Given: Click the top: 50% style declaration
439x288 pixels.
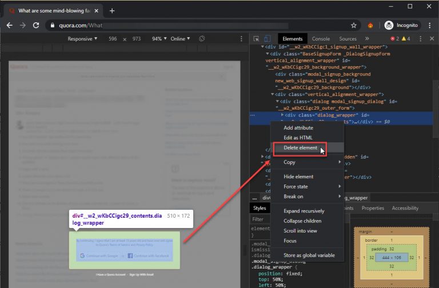Looking at the screenshot, I should (x=270, y=279).
